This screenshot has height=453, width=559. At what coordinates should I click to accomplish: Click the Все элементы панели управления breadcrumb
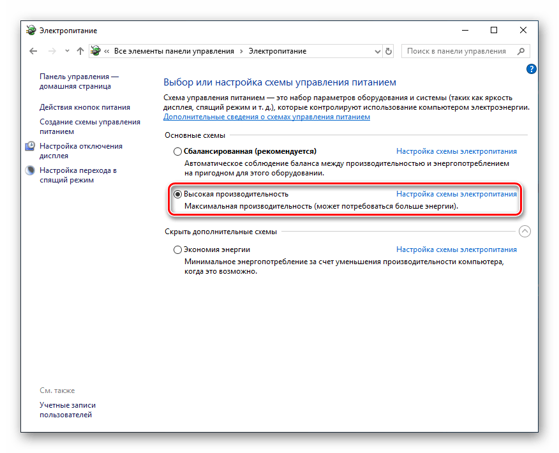tap(174, 51)
